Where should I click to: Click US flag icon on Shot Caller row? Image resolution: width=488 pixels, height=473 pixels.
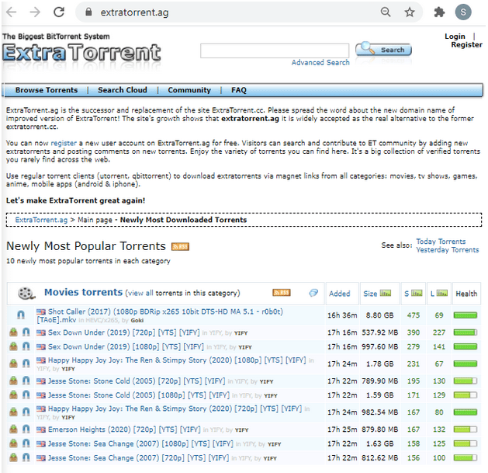click(x=41, y=311)
